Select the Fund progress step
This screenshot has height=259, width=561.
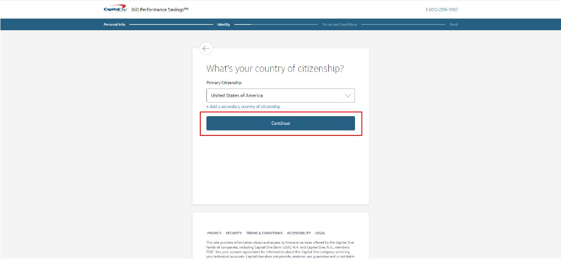[454, 25]
